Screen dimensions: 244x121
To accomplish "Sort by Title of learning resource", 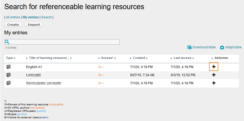I will pos(48,58).
